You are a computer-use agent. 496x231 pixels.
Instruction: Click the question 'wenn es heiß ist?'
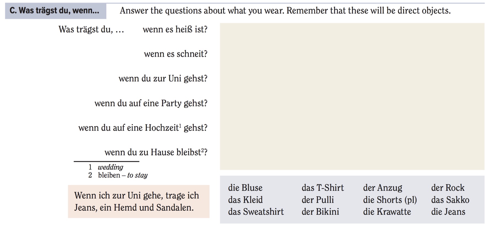point(175,29)
